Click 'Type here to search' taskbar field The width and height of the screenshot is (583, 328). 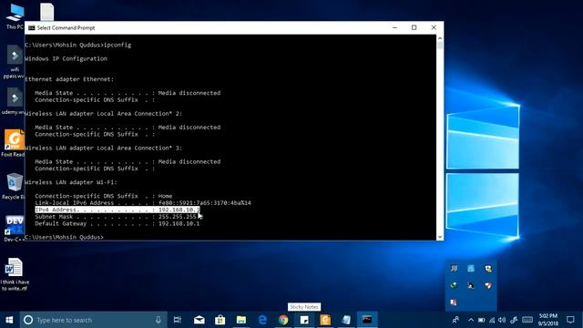tap(93, 320)
